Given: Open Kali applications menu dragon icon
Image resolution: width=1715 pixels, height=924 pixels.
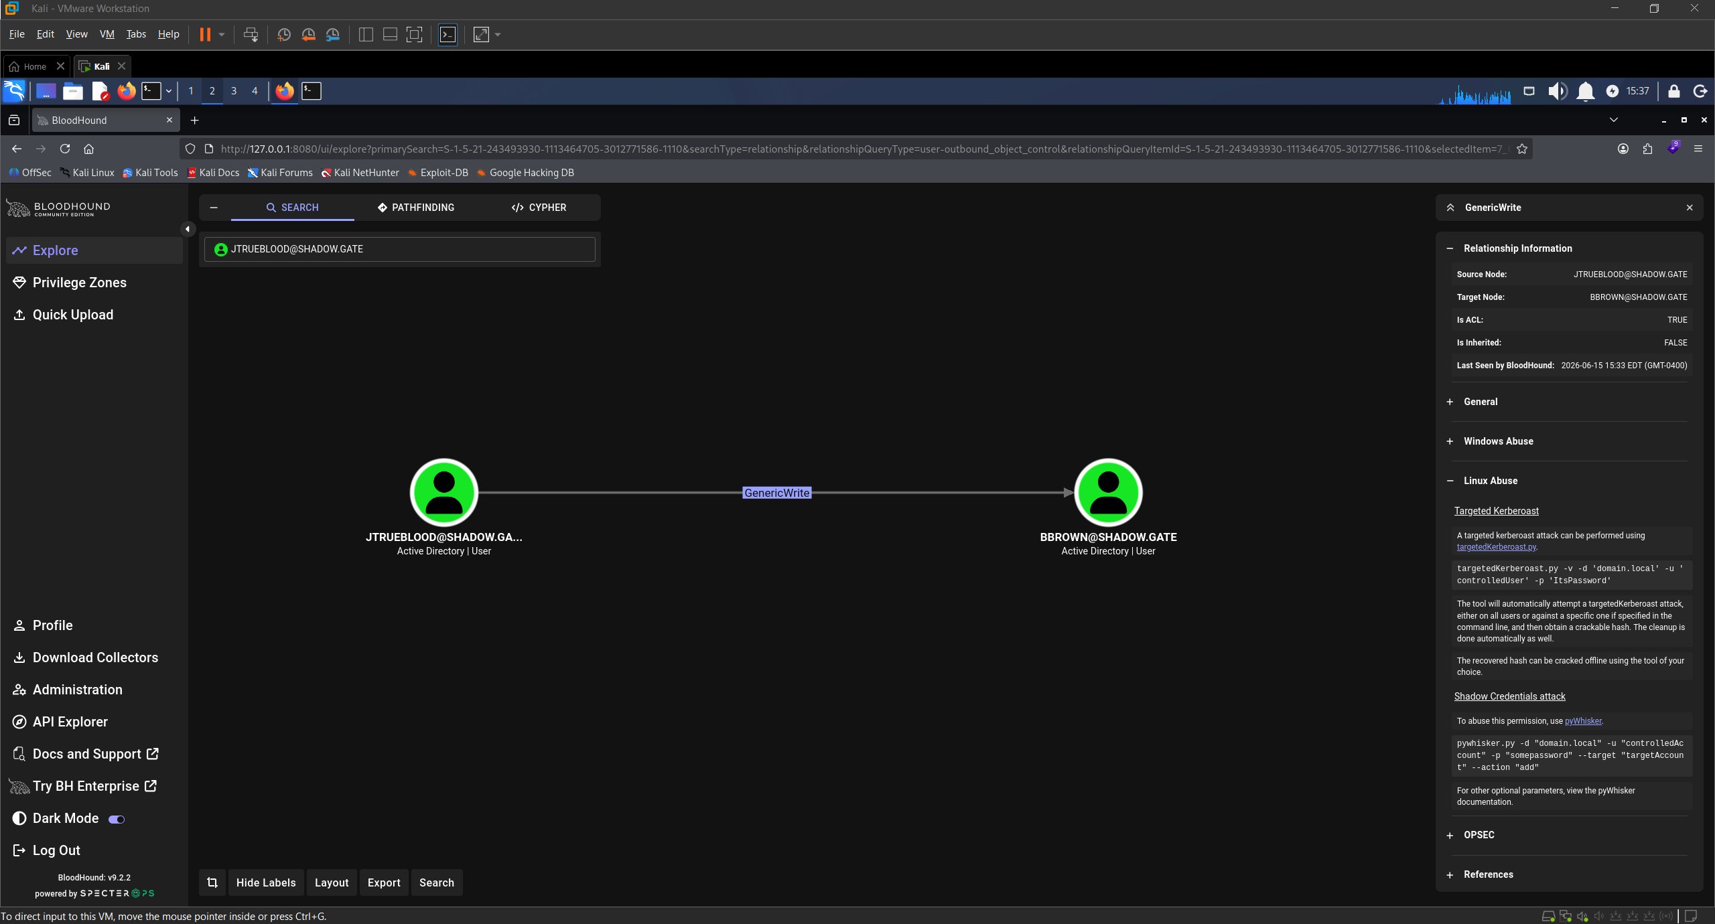Looking at the screenshot, I should pos(14,90).
